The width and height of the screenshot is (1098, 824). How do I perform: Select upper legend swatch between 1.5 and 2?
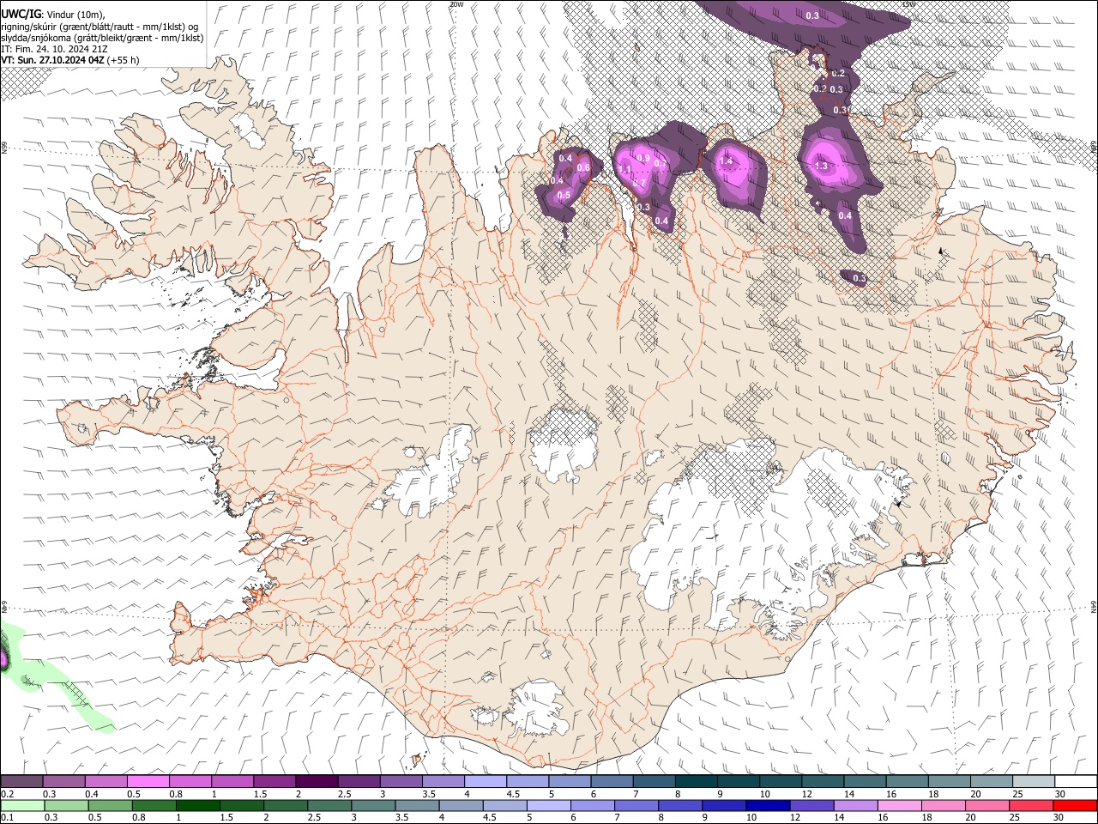[x=274, y=782]
